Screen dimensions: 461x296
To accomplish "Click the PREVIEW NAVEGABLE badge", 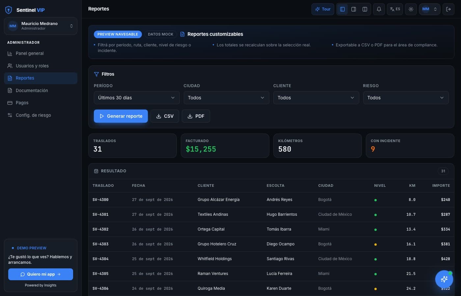I will coord(118,34).
